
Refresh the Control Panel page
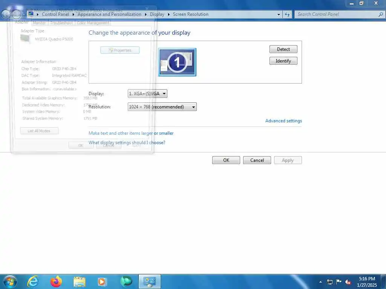pyautogui.click(x=287, y=15)
